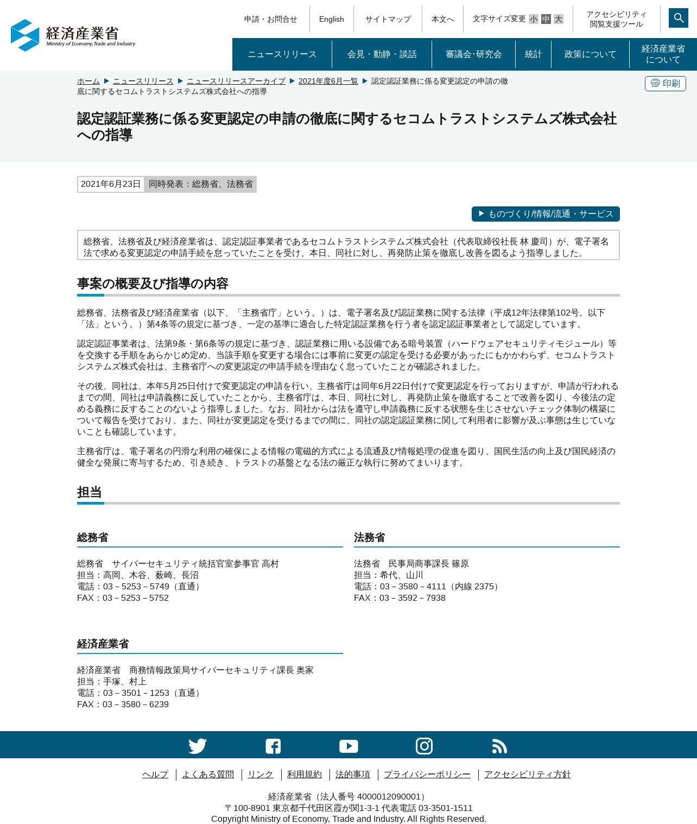Open ものづくり/情報/流通・サービス category tag

pos(546,214)
